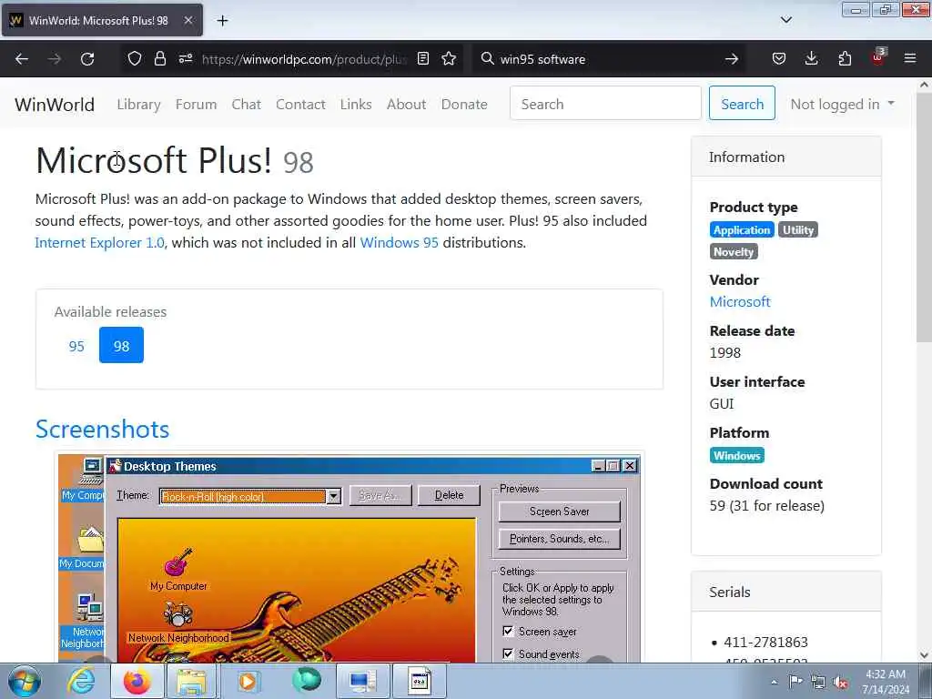The width and height of the screenshot is (932, 699).
Task: Click the Action Center flag tray icon
Action: [x=795, y=681]
